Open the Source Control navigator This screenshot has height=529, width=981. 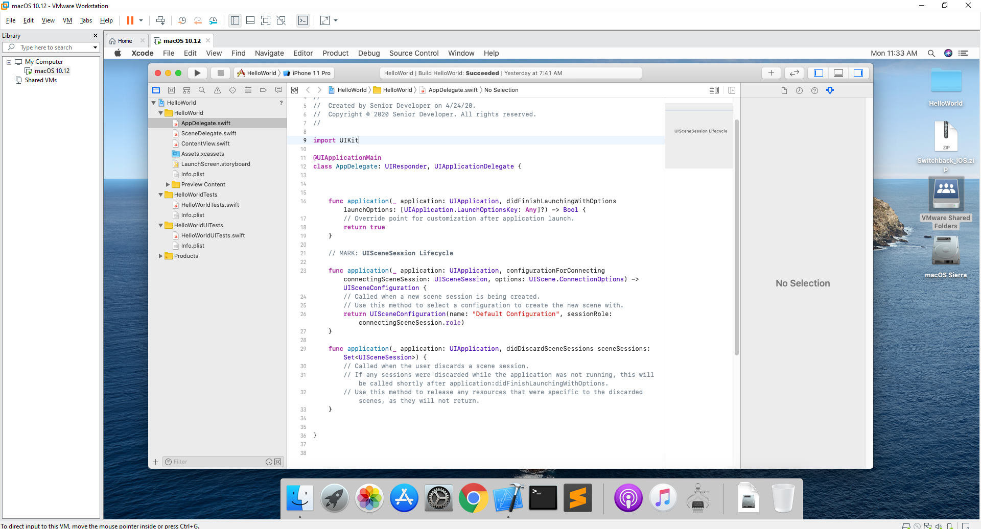pyautogui.click(x=172, y=90)
